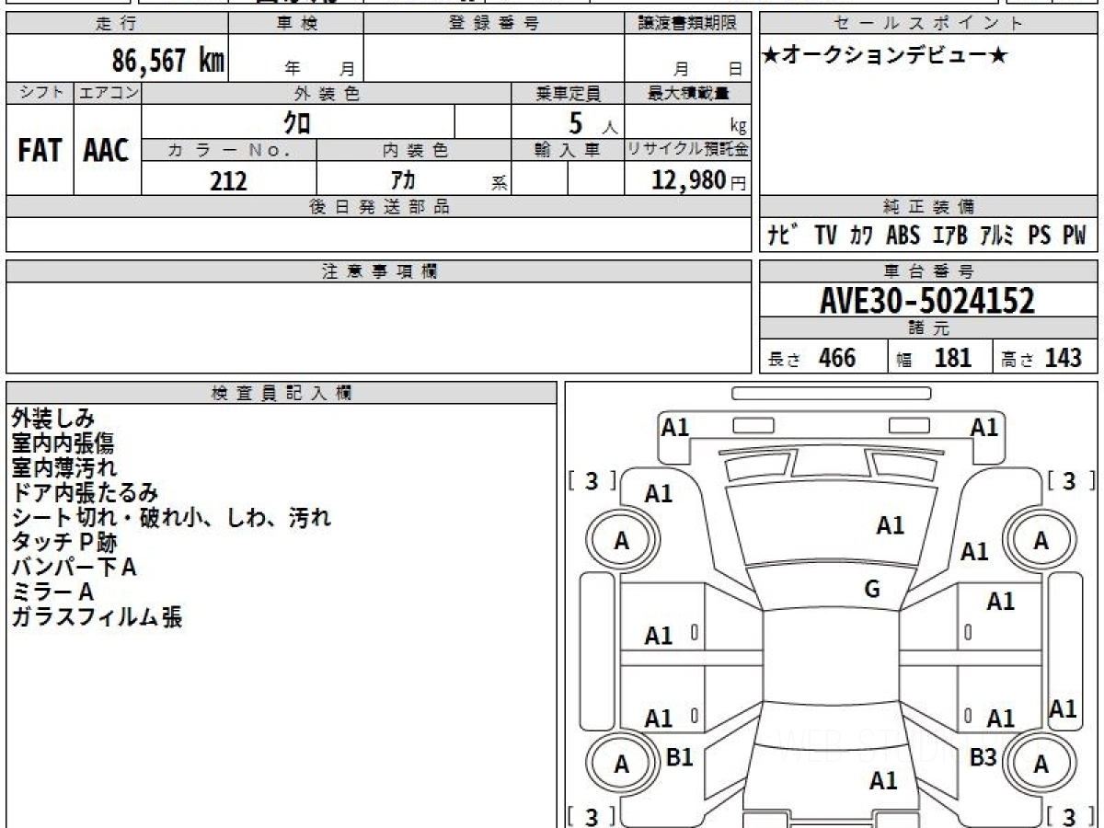Select the color number 212
The width and height of the screenshot is (1104, 828).
(x=228, y=180)
